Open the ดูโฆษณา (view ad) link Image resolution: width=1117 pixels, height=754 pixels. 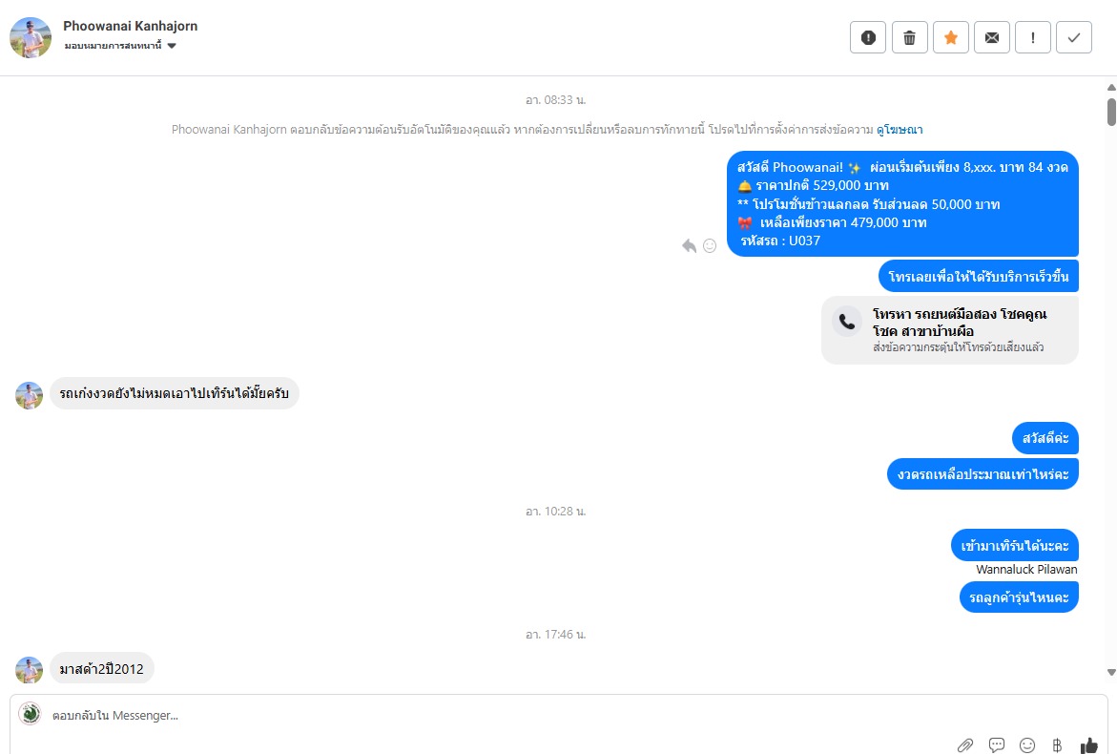[x=900, y=129]
